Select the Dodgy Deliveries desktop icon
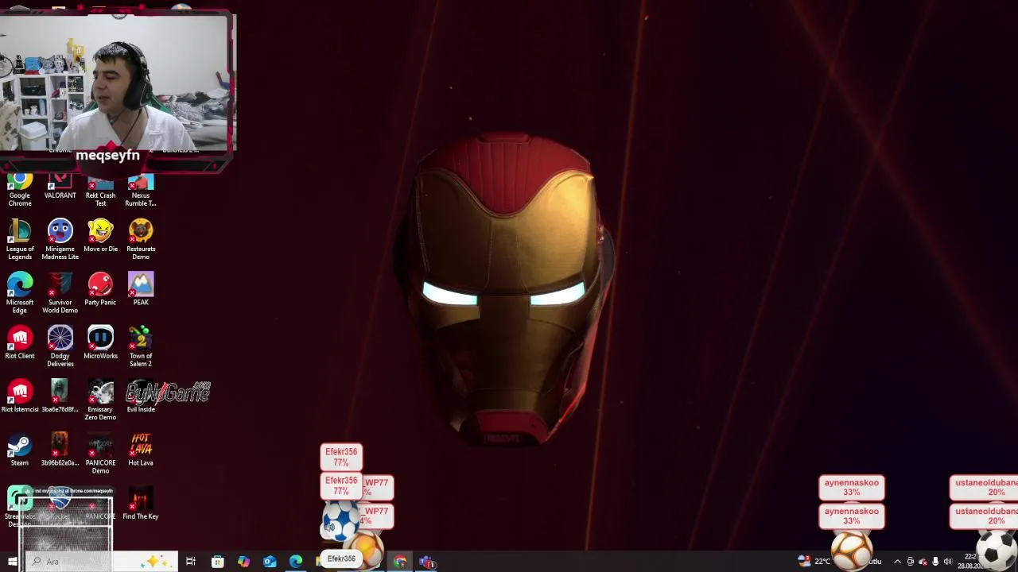The width and height of the screenshot is (1018, 572). coord(60,346)
